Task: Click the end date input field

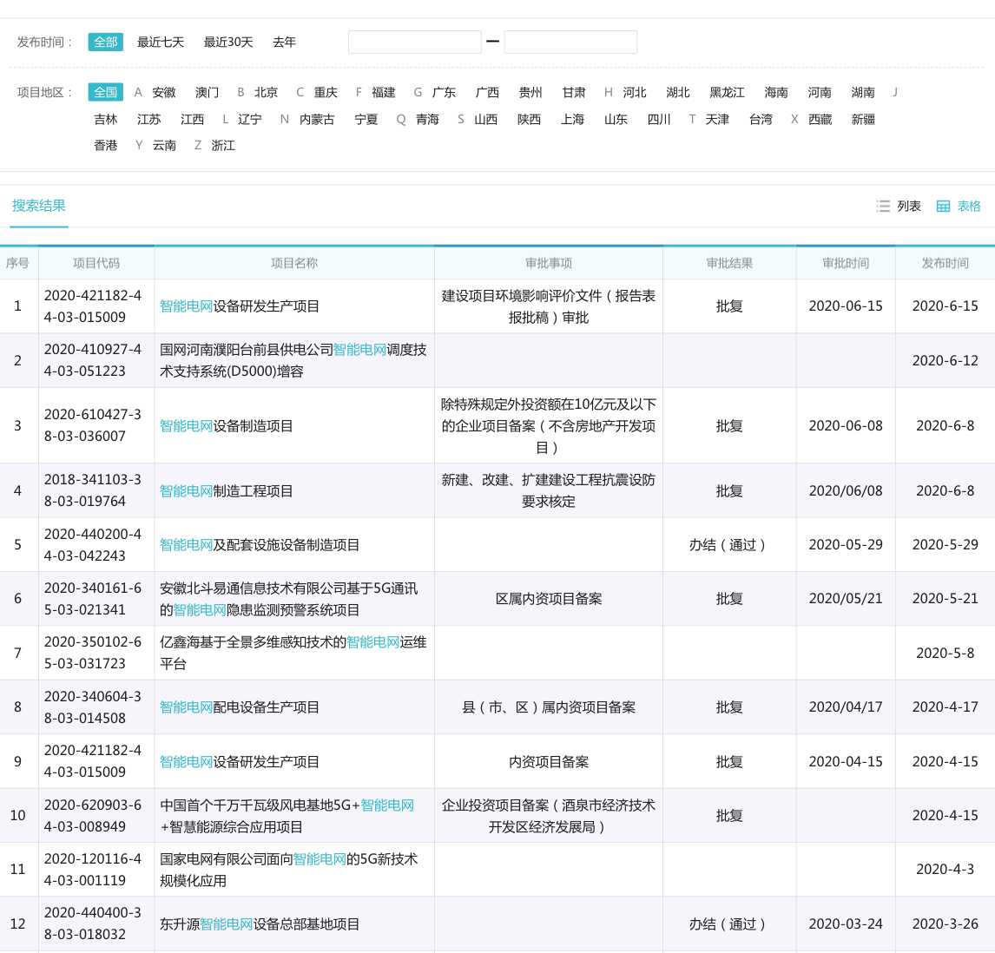Action: click(570, 42)
